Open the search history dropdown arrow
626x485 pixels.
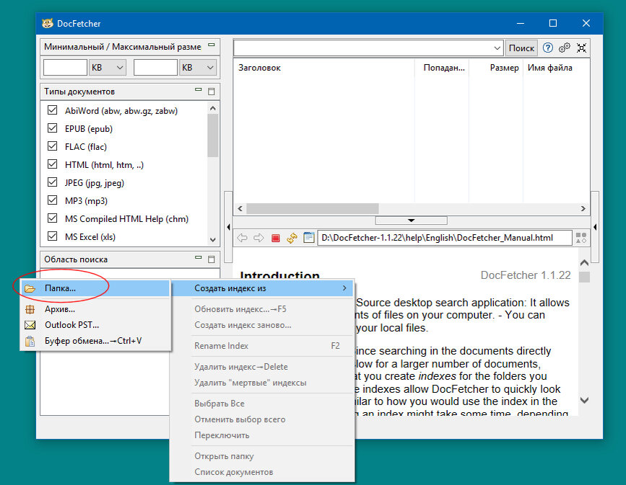pyautogui.click(x=497, y=48)
